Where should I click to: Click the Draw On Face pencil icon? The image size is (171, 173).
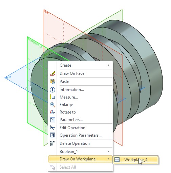click(52, 73)
